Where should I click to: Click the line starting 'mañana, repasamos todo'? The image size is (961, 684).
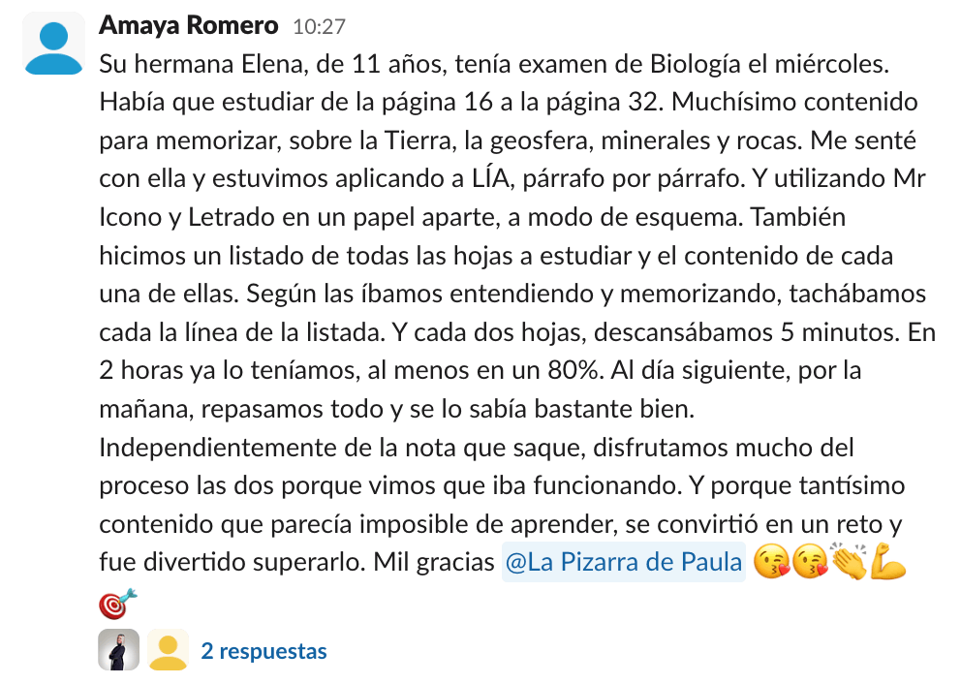(x=396, y=409)
